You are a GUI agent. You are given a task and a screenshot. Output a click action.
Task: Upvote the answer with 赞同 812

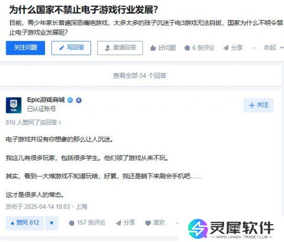[x=25, y=223]
